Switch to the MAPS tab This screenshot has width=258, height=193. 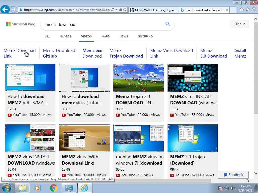click(106, 36)
